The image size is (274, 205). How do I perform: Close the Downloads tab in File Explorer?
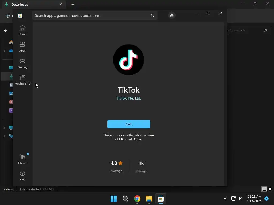pyautogui.click(x=61, y=4)
